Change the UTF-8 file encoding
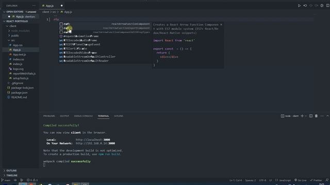This screenshot has height=185, width=330. tap(262, 180)
